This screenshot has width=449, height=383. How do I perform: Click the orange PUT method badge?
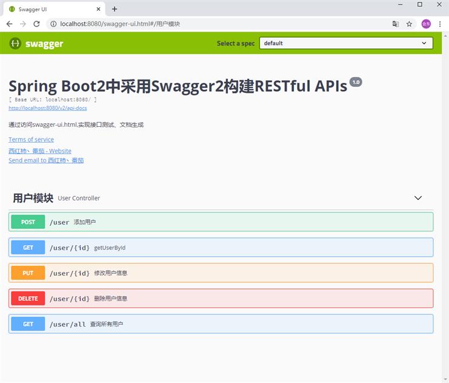(x=28, y=273)
